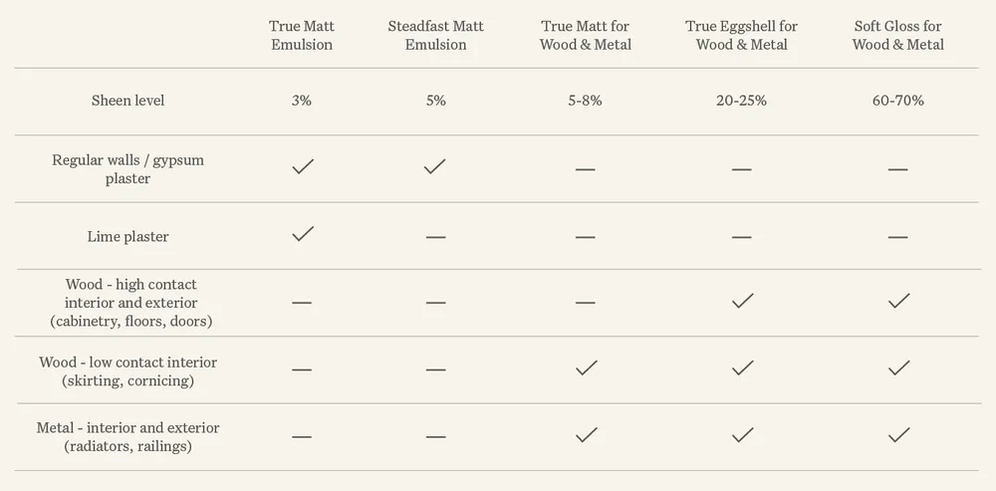Click the 20-25% sheen value
996x491 pixels.
tap(741, 101)
